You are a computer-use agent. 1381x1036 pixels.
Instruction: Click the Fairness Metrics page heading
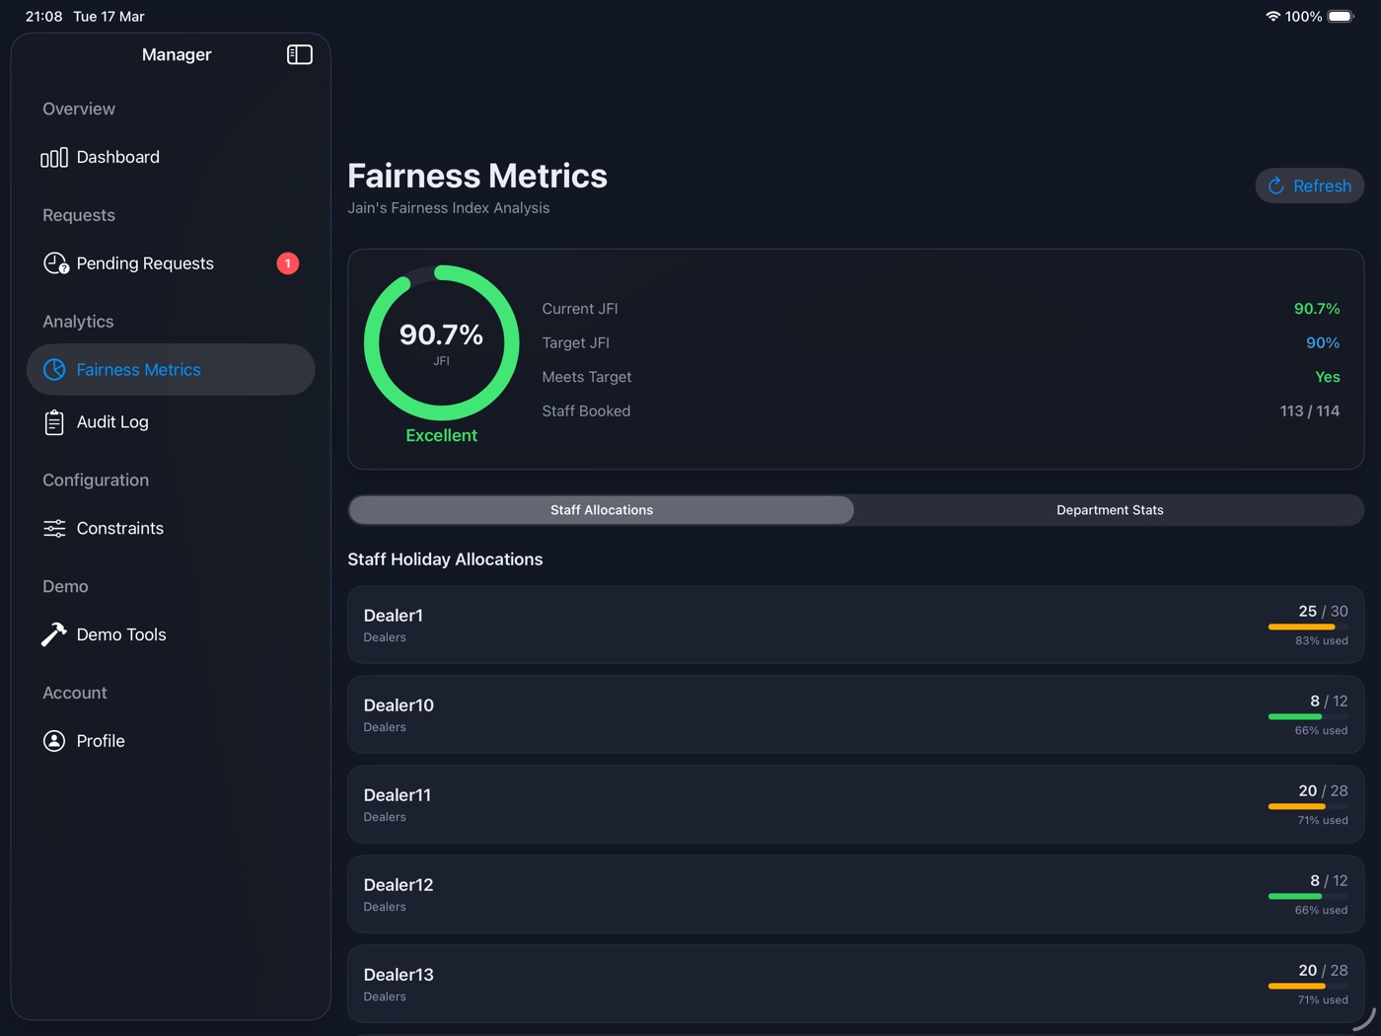tap(477, 176)
